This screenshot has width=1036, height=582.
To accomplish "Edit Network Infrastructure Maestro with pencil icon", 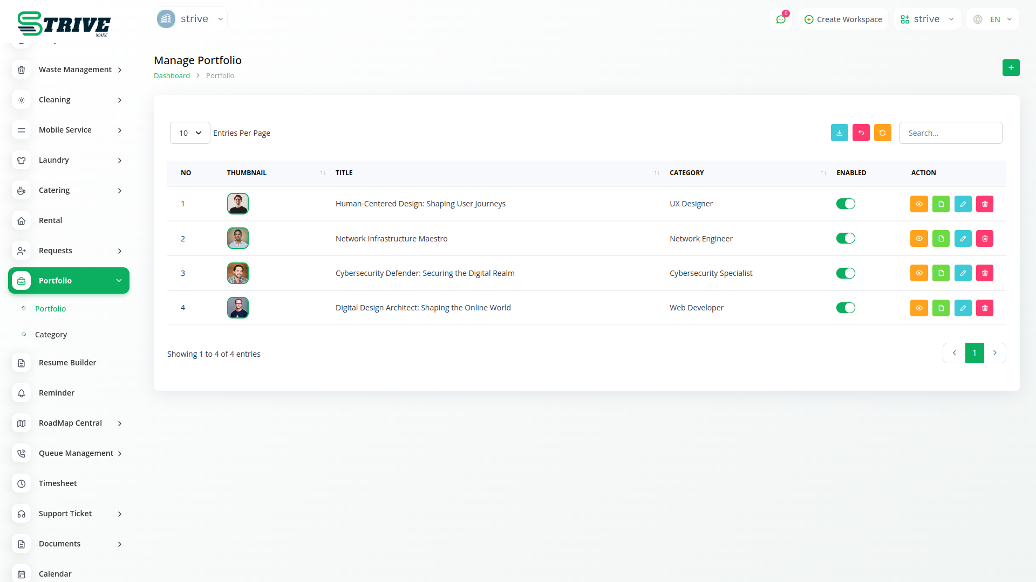I will (x=963, y=239).
